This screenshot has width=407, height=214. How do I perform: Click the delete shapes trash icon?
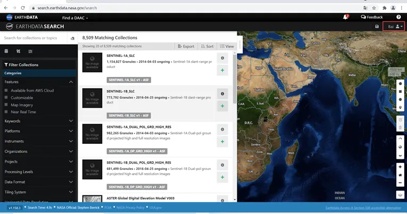pyautogui.click(x=400, y=127)
